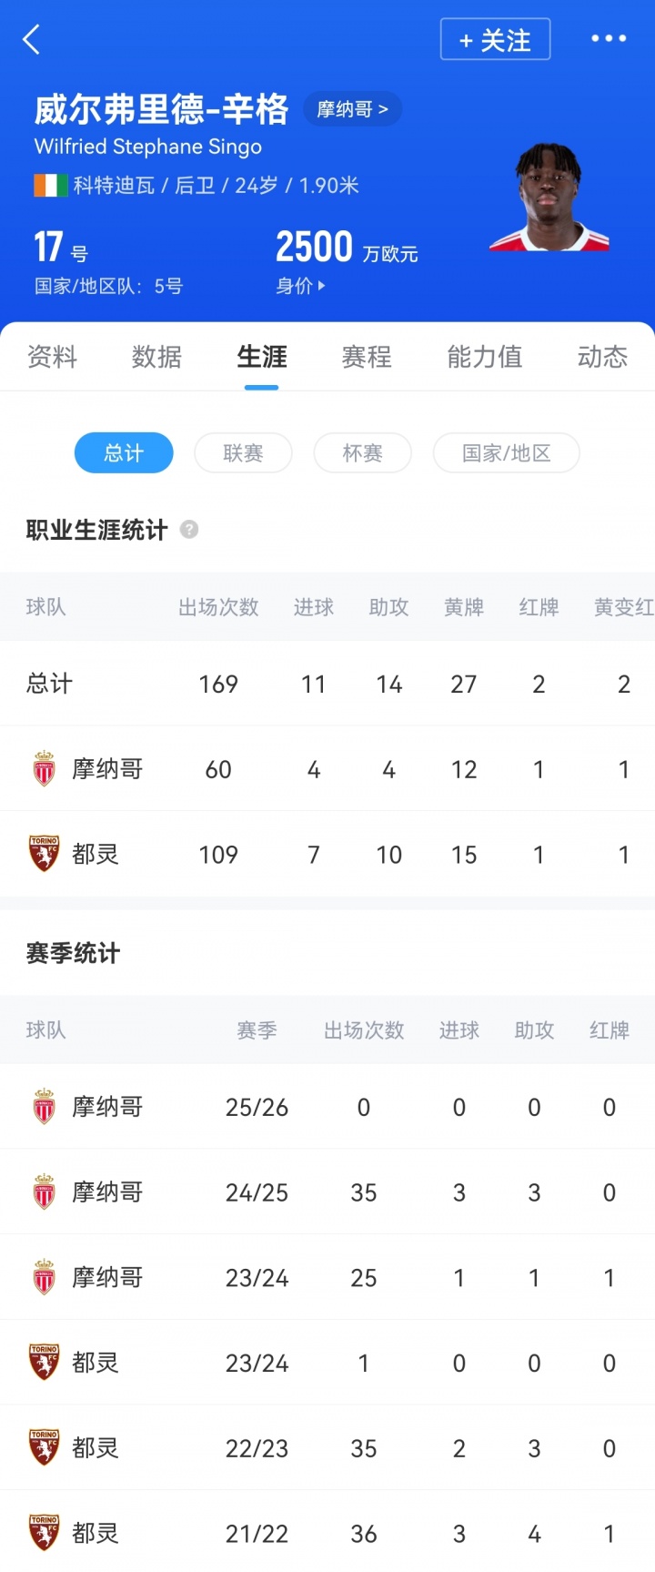Select the 联赛 filter pill
The width and height of the screenshot is (655, 1572).
coord(243,453)
